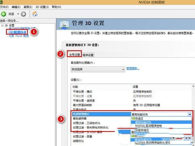Choose highlighted 最高性能优先 option in the list
The height and width of the screenshot is (146, 195).
[161, 122]
